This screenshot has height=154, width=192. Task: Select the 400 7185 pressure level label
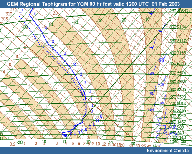178,53
